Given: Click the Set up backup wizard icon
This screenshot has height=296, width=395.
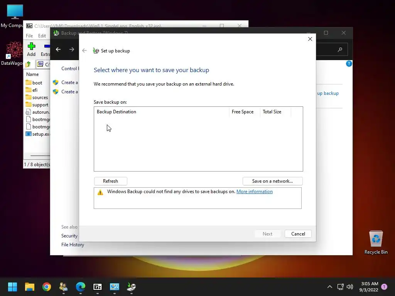Looking at the screenshot, I should coord(96,50).
